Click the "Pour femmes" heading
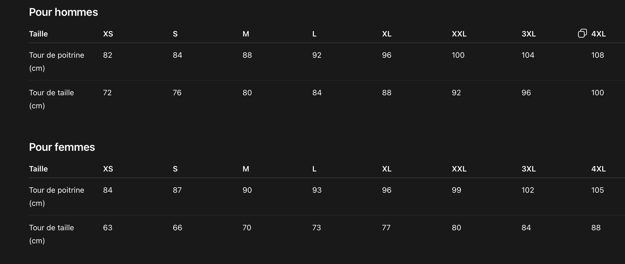625x264 pixels. click(x=62, y=147)
